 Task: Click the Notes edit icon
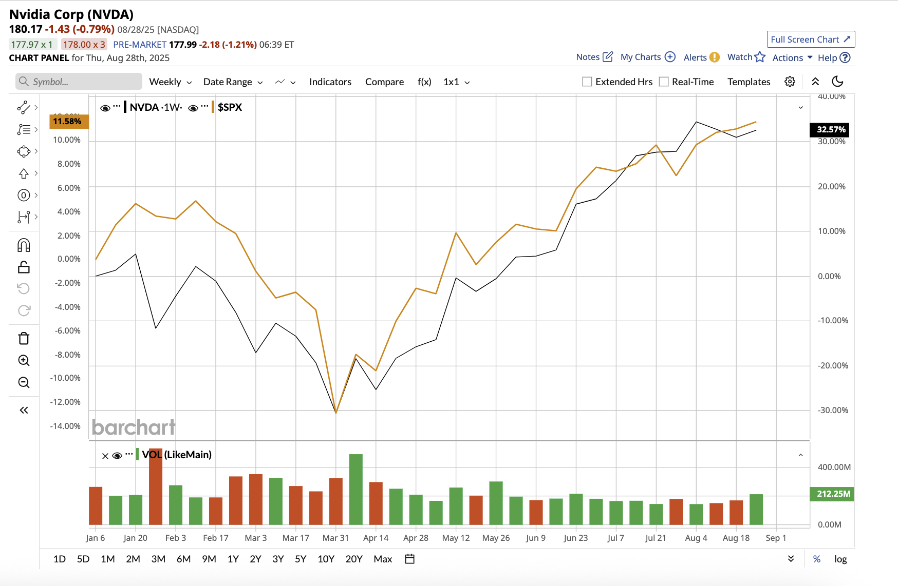608,56
